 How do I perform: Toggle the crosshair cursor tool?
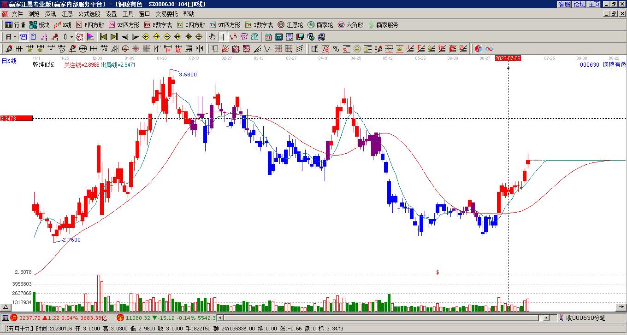pyautogui.click(x=223, y=37)
